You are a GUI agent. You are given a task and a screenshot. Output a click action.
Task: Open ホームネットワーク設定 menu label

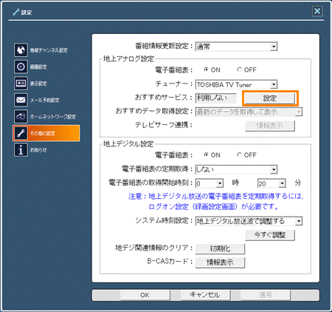pos(53,117)
